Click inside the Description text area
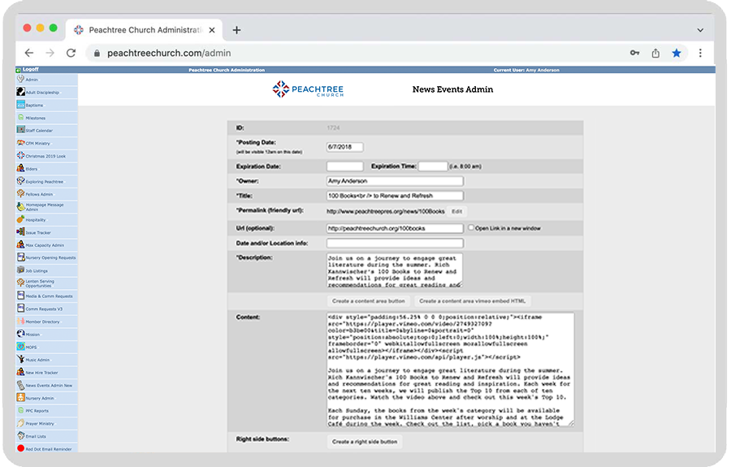Image resolution: width=731 pixels, height=467 pixels. (x=395, y=270)
